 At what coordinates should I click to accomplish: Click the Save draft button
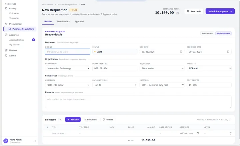194,11
